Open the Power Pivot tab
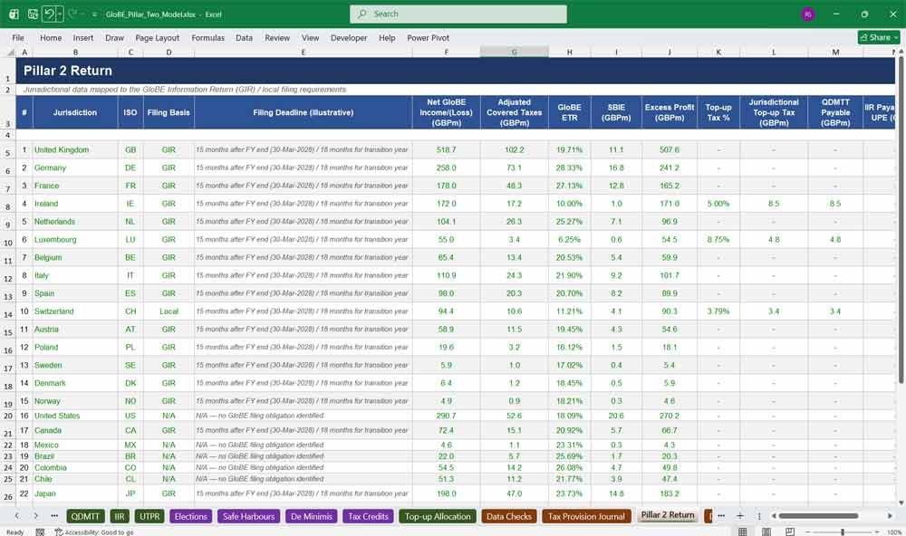The height and width of the screenshot is (536, 906). (429, 37)
